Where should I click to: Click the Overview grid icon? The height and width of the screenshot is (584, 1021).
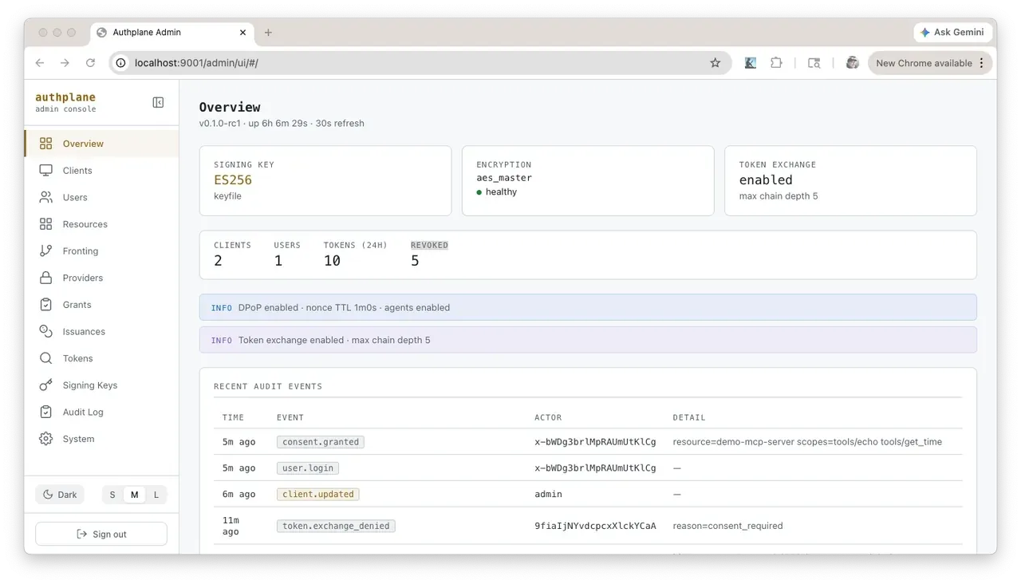pyautogui.click(x=46, y=144)
